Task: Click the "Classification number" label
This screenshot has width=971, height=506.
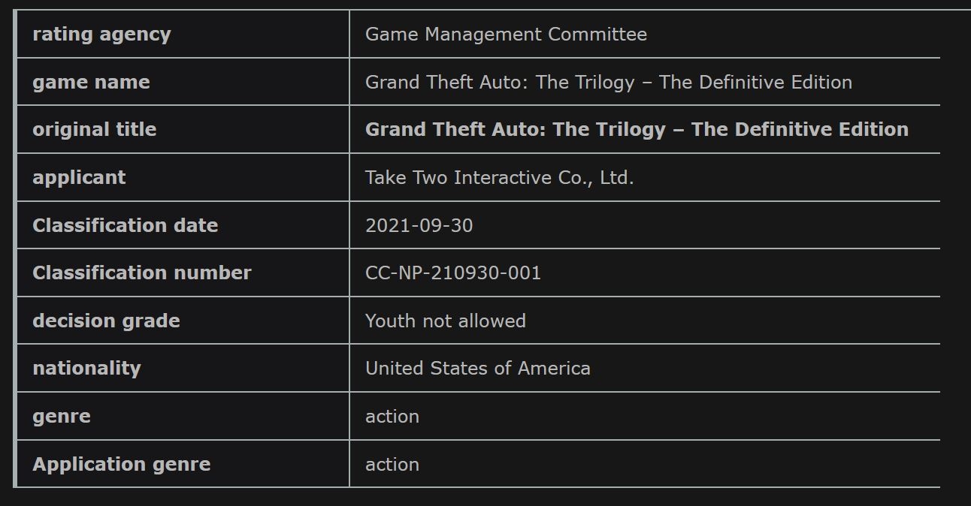Action: 141,273
